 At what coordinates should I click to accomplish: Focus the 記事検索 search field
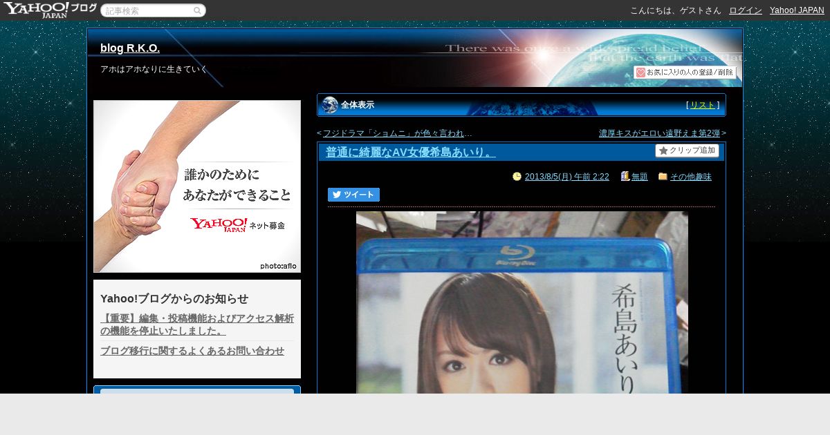pyautogui.click(x=153, y=10)
